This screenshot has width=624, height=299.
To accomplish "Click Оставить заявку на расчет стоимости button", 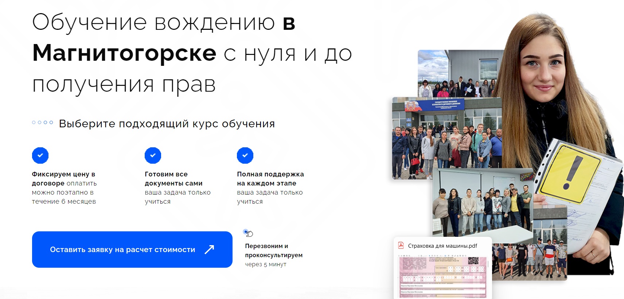I will click(x=132, y=250).
